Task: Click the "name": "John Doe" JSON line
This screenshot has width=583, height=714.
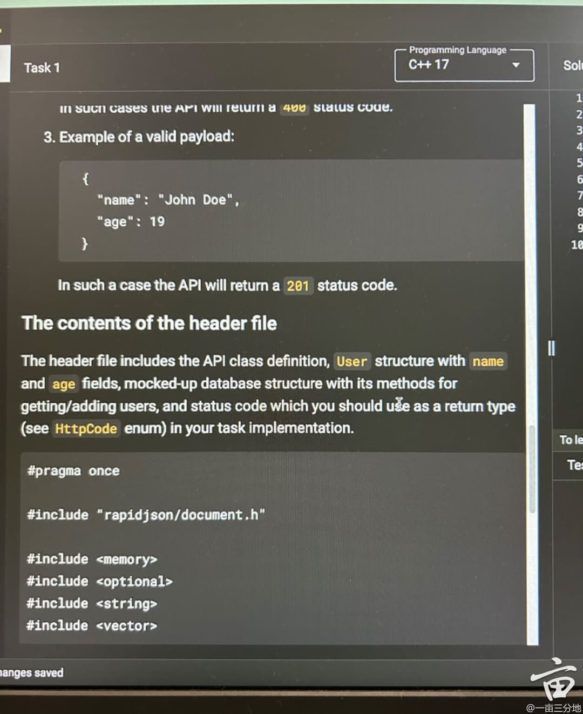Action: [x=168, y=200]
